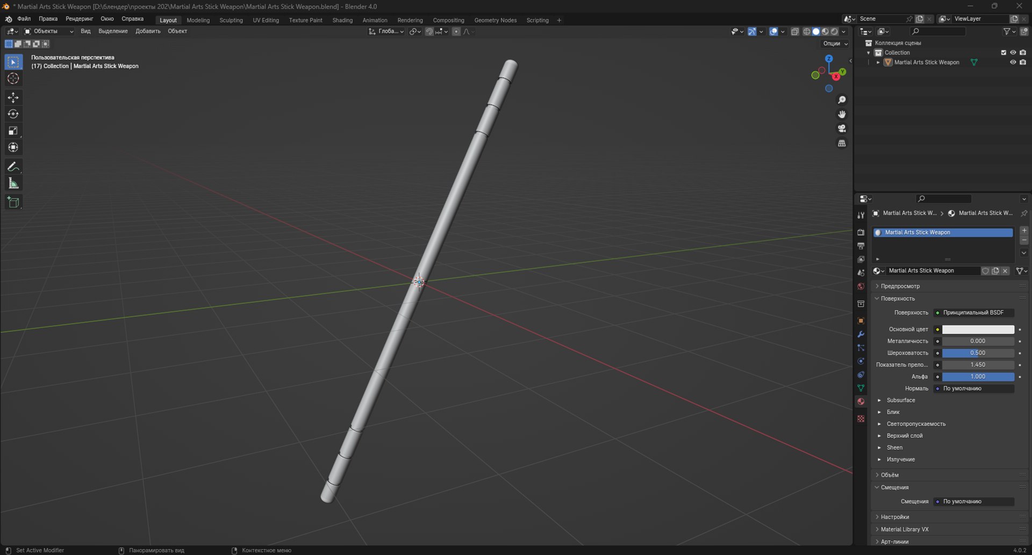Viewport: 1032px width, 555px height.
Task: Disable Martial Arts Stick Weapon render camera icon
Action: pos(1022,62)
